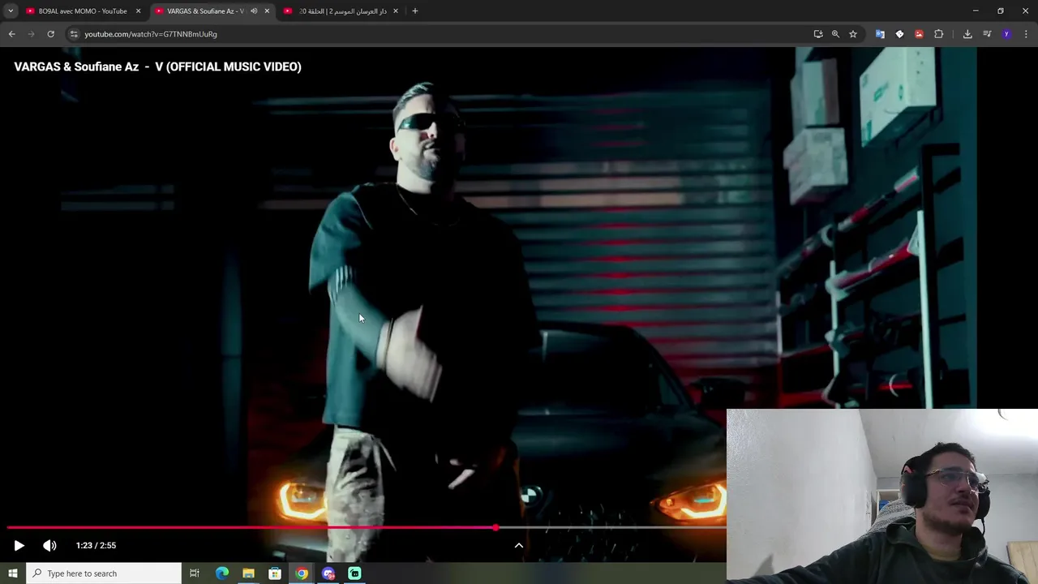The image size is (1038, 584).
Task: Open the red image extension icon
Action: (x=919, y=34)
